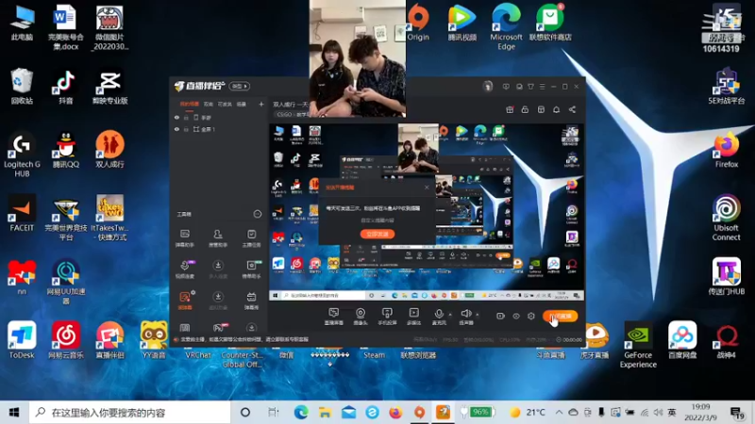This screenshot has width=755, height=424.
Task: Click the webcam overlay of two people
Action: pos(358,58)
